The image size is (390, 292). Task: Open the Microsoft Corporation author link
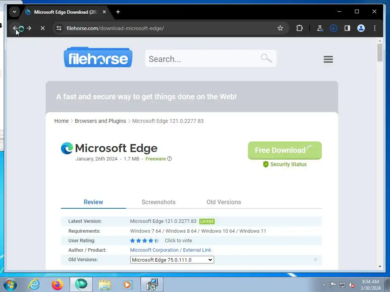tap(154, 250)
